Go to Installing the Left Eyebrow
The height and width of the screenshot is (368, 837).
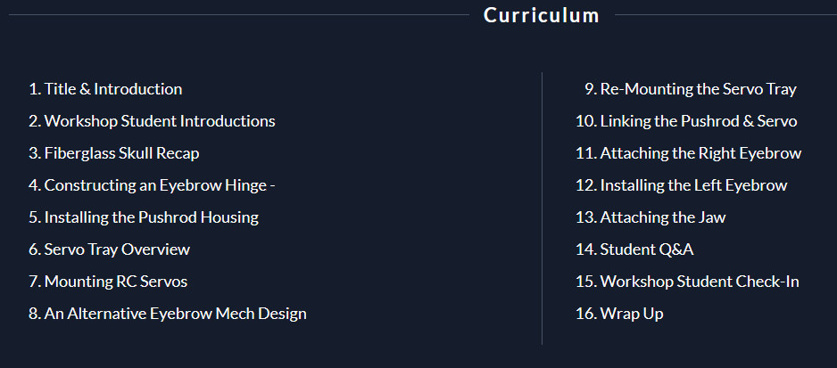pos(681,185)
